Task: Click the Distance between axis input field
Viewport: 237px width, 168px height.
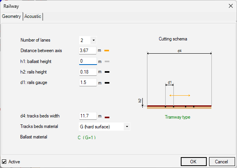Action: point(88,51)
